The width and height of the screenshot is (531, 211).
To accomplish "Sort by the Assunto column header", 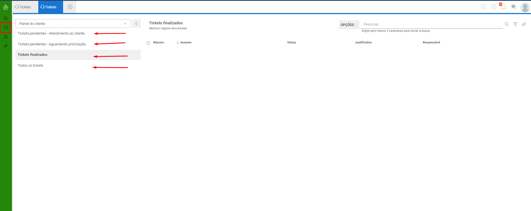I will [186, 42].
